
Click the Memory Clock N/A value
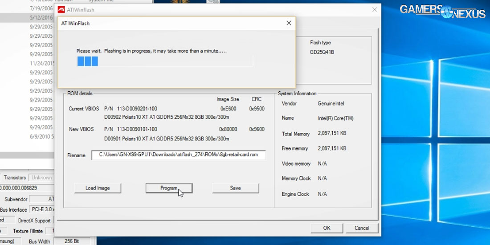[323, 179]
